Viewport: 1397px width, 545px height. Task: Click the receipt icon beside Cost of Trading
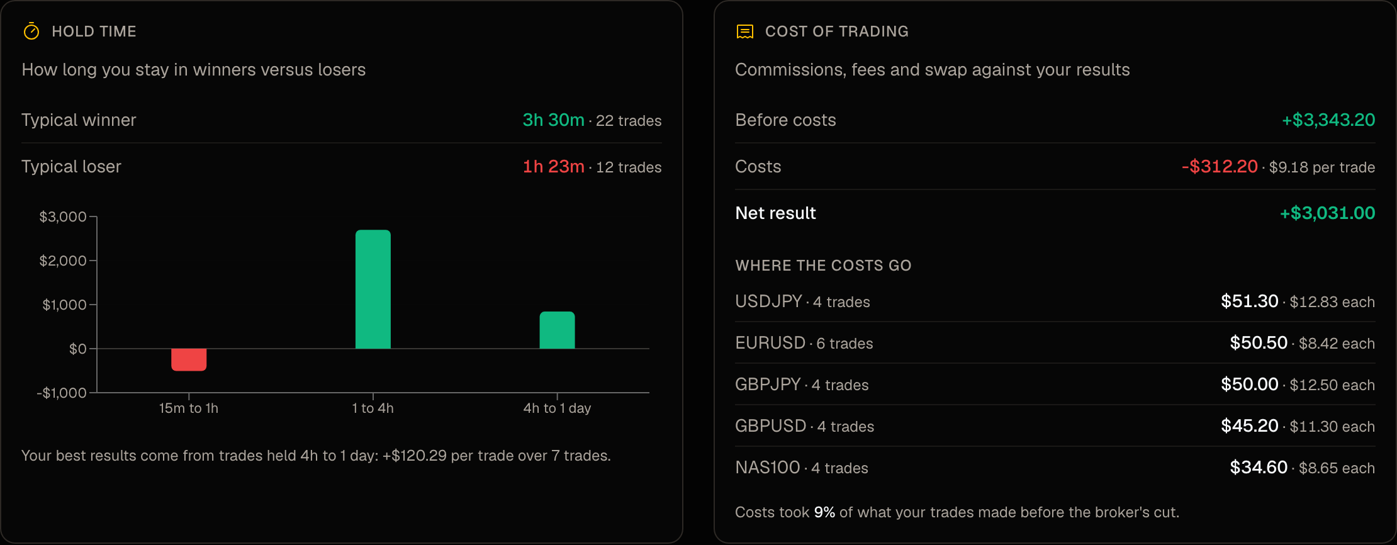[745, 31]
